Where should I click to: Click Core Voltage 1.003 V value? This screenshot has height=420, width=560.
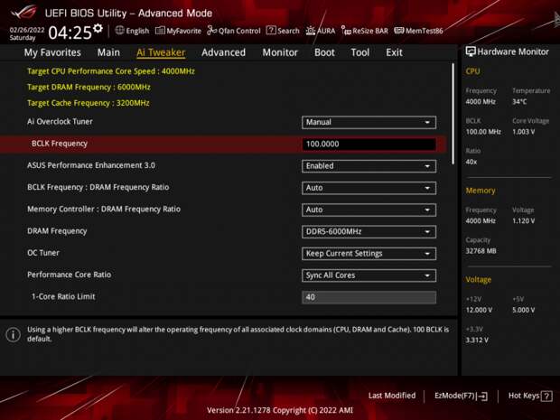click(524, 132)
